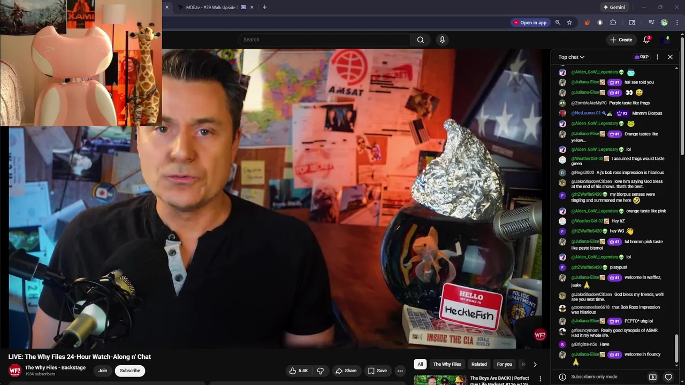Click Subscribers-only mode info icon
Viewport: 685px width, 385px height.
pyautogui.click(x=562, y=377)
